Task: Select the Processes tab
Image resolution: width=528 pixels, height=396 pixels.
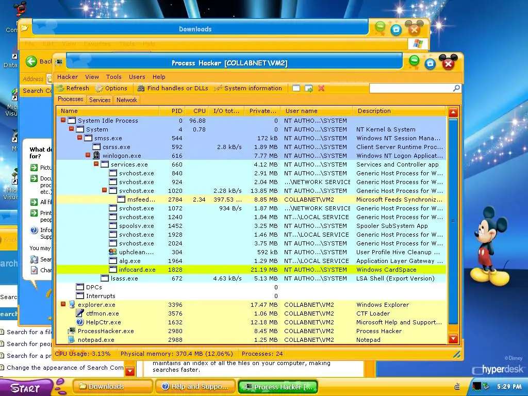Action: click(x=70, y=99)
